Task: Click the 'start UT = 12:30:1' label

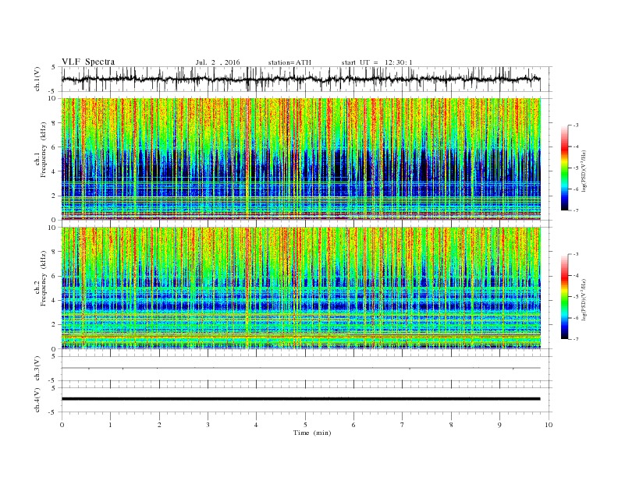Action: (x=377, y=62)
